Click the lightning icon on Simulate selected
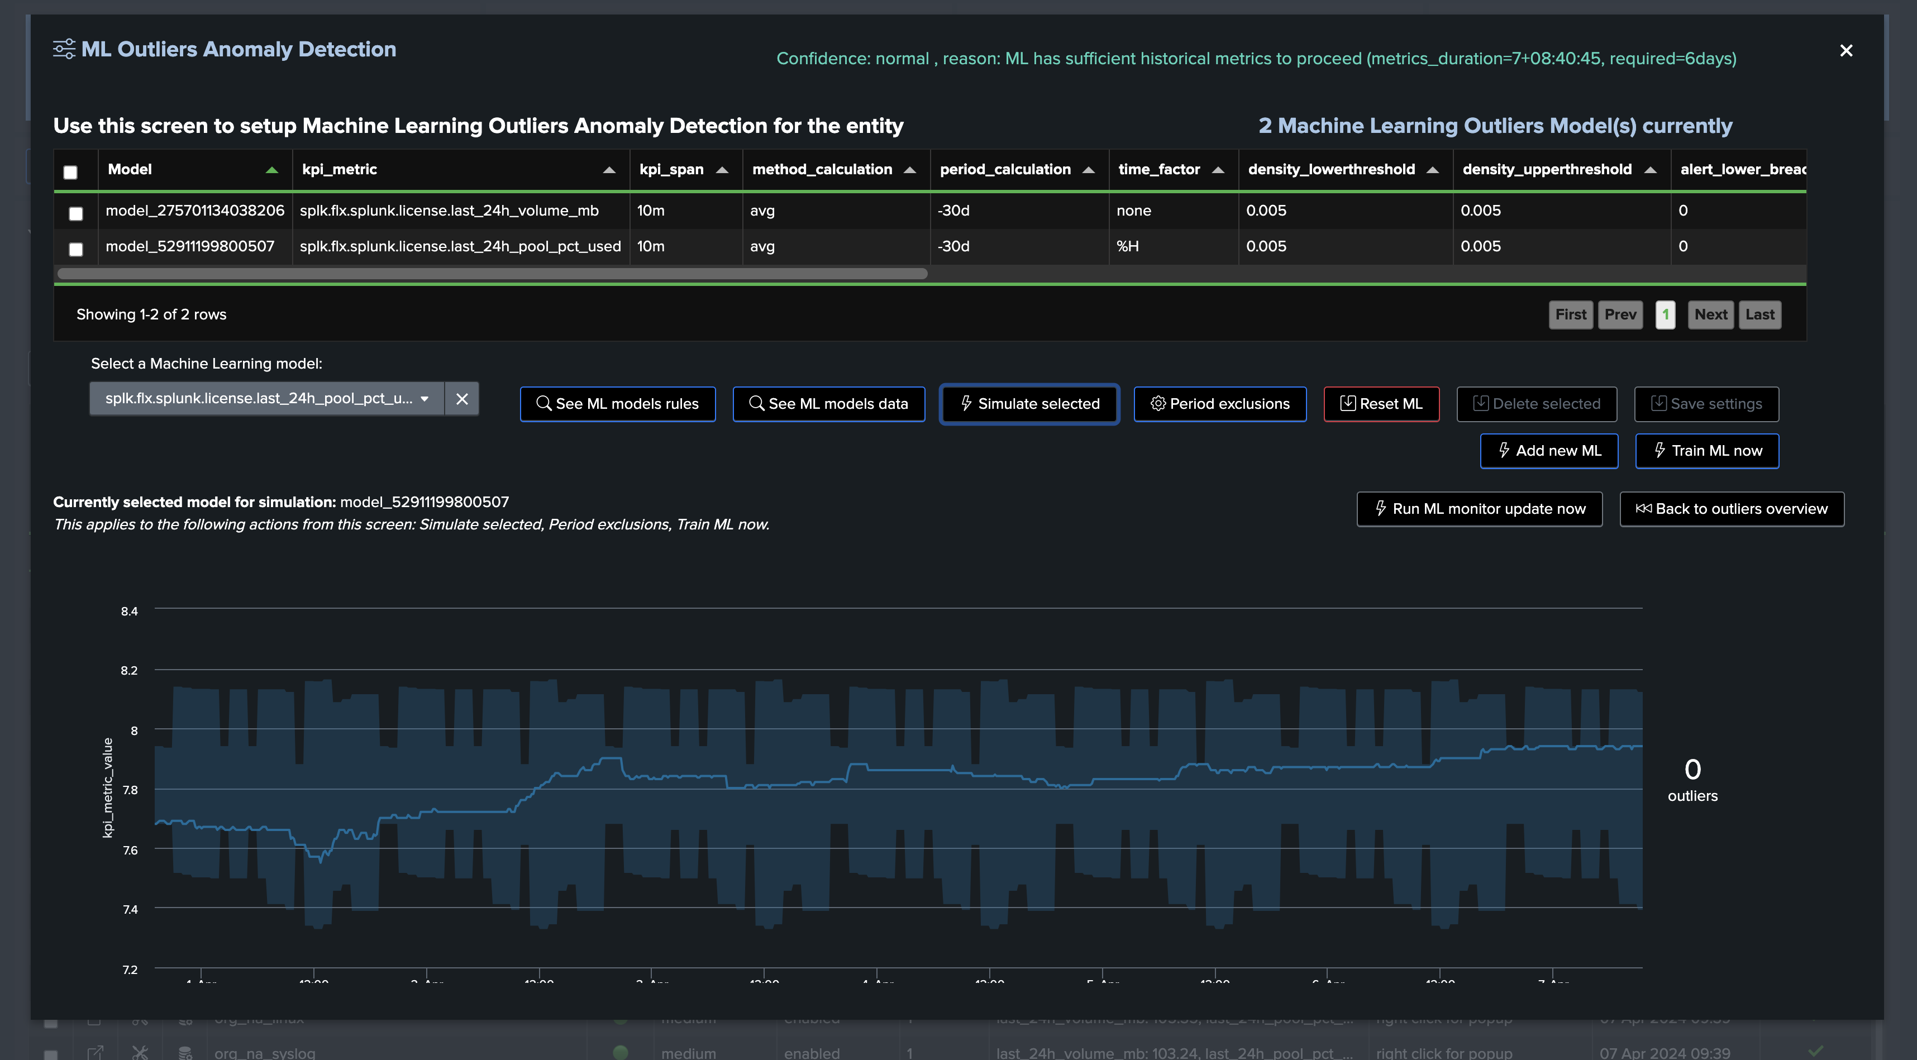The image size is (1917, 1060). 966,403
